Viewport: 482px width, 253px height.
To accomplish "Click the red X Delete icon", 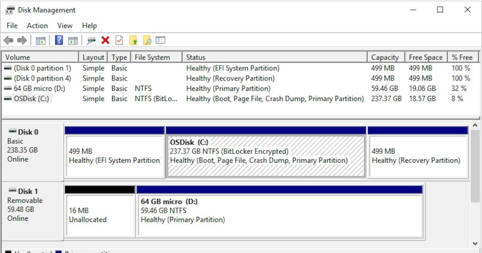I will point(105,40).
